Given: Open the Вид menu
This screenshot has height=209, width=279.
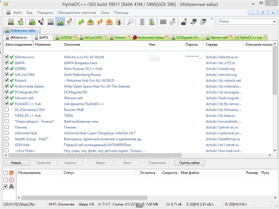Looking at the screenshot, I should (29, 13).
